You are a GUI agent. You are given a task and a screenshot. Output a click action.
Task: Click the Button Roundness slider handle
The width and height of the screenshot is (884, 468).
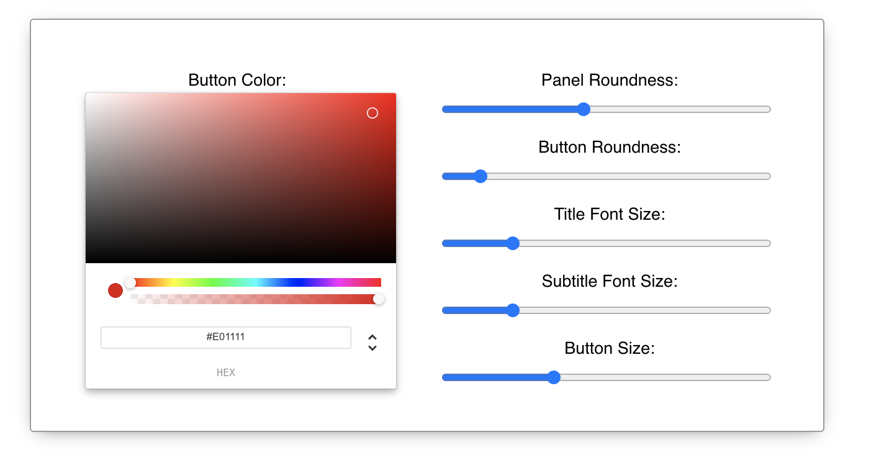pyautogui.click(x=480, y=176)
